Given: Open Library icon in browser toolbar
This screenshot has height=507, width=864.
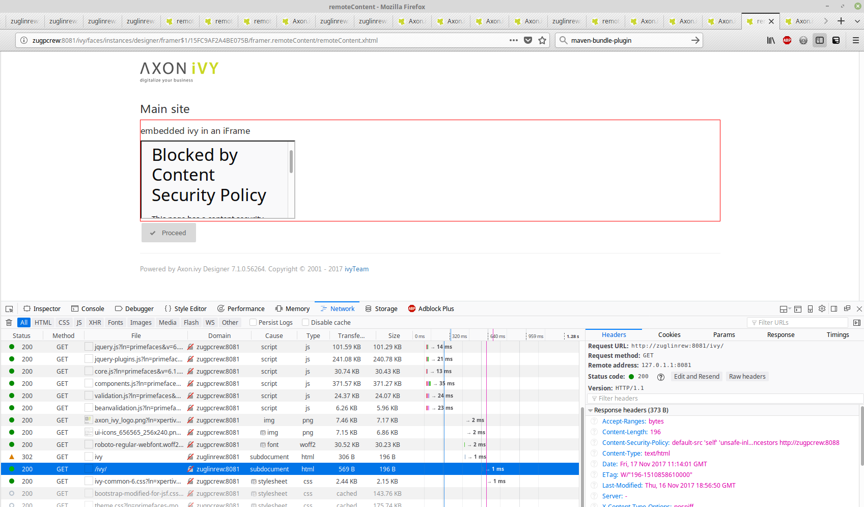Looking at the screenshot, I should 771,40.
